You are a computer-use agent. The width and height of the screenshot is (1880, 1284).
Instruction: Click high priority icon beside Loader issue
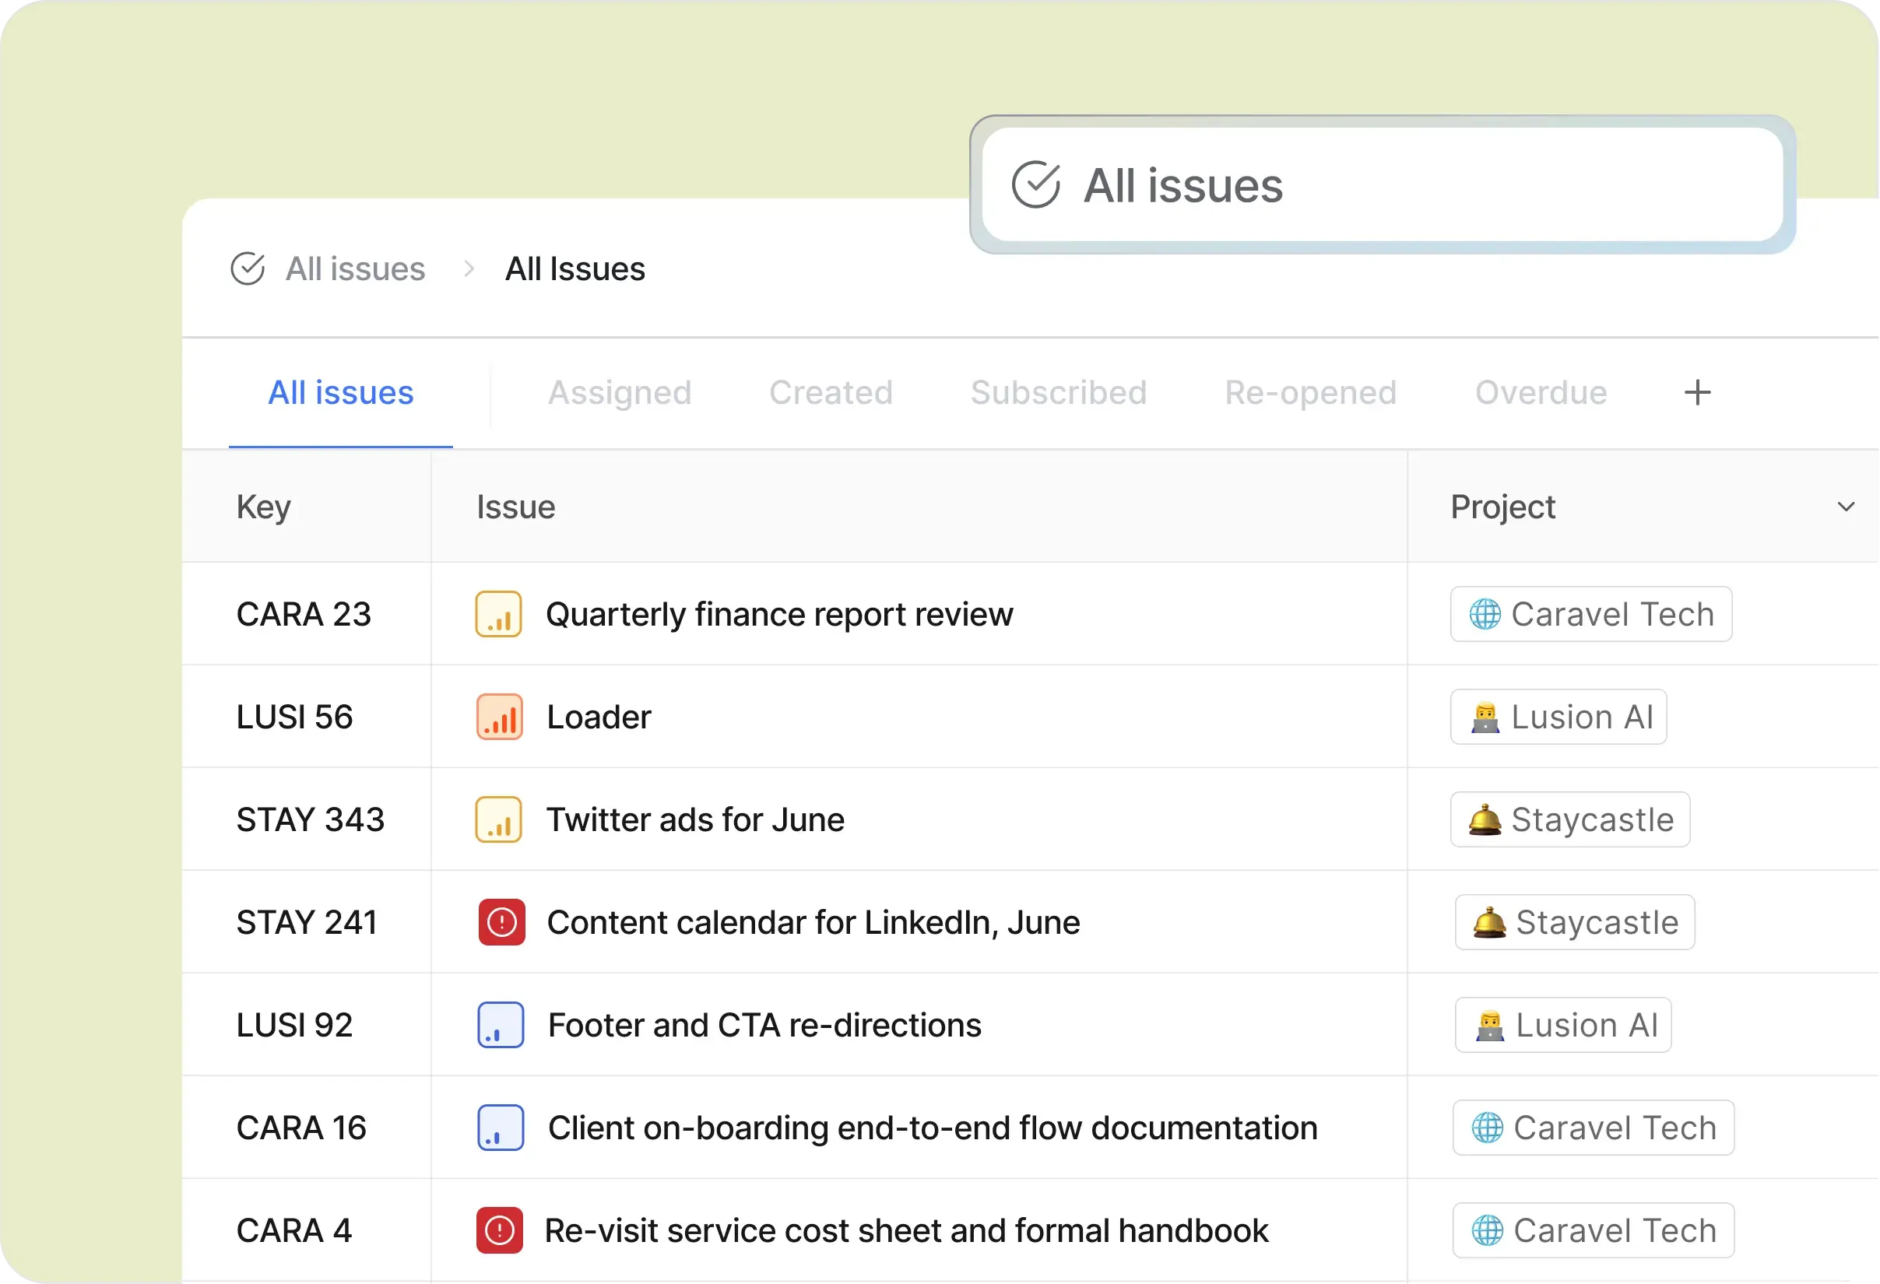[x=499, y=717]
